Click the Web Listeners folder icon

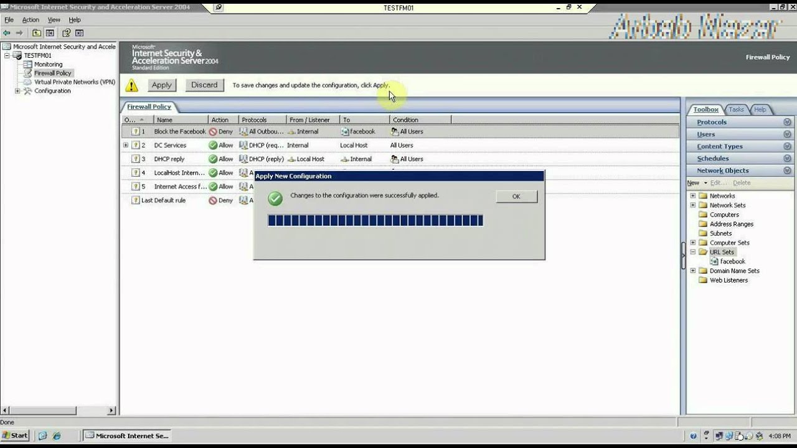tap(703, 280)
